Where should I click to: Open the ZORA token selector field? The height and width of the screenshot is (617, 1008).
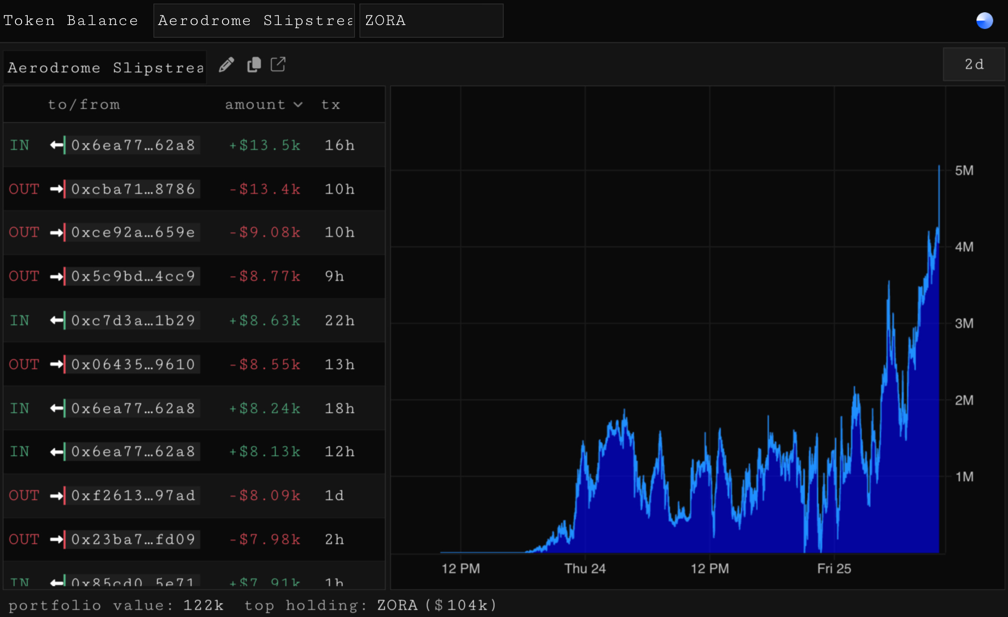pyautogui.click(x=431, y=21)
